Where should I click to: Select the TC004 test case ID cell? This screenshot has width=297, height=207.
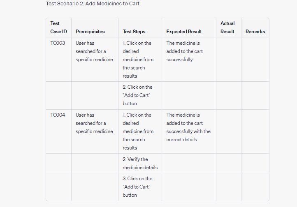click(x=58, y=115)
